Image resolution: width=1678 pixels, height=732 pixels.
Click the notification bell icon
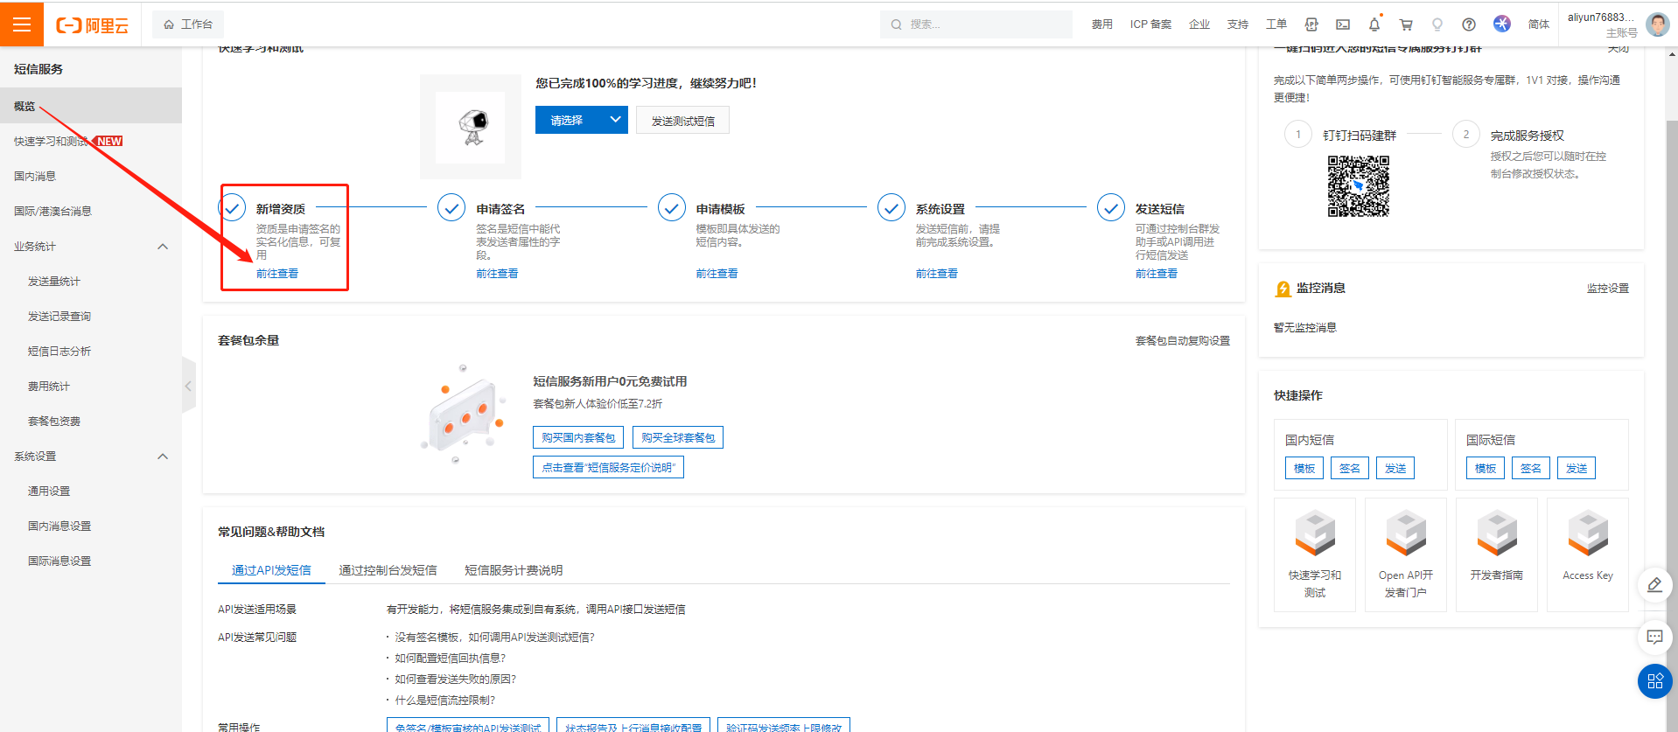tap(1374, 24)
